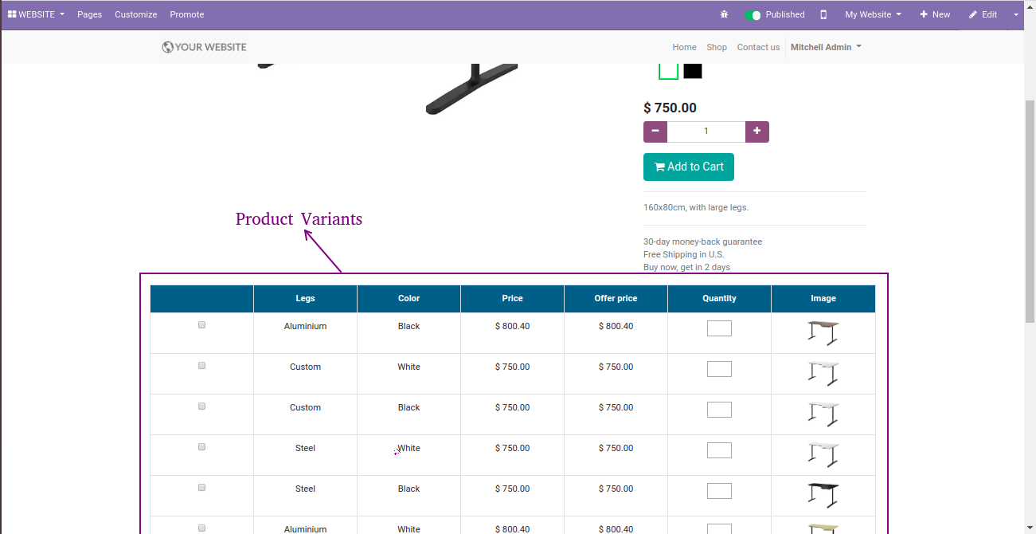Expand the Mitchell Admin user dropdown
Image resolution: width=1036 pixels, height=534 pixels.
(x=827, y=47)
